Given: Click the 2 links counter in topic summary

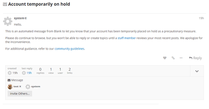Looking at the screenshot, I should (x=70, y=71).
